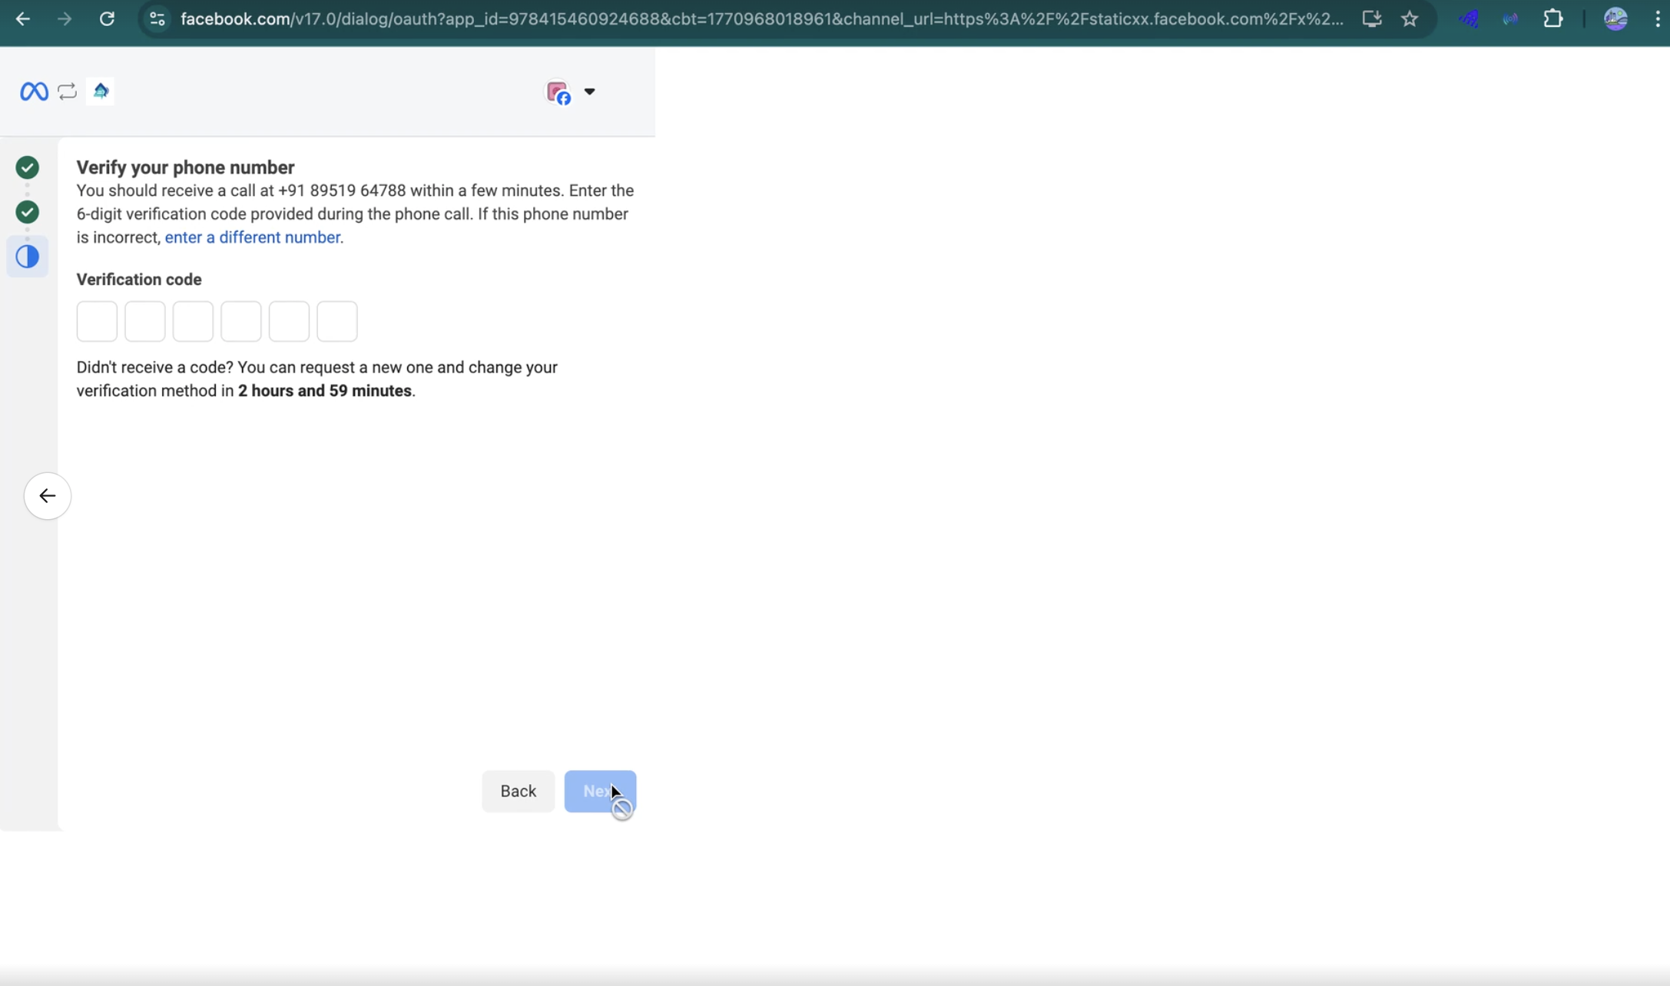
Task: Click the Next button
Action: [x=599, y=791]
